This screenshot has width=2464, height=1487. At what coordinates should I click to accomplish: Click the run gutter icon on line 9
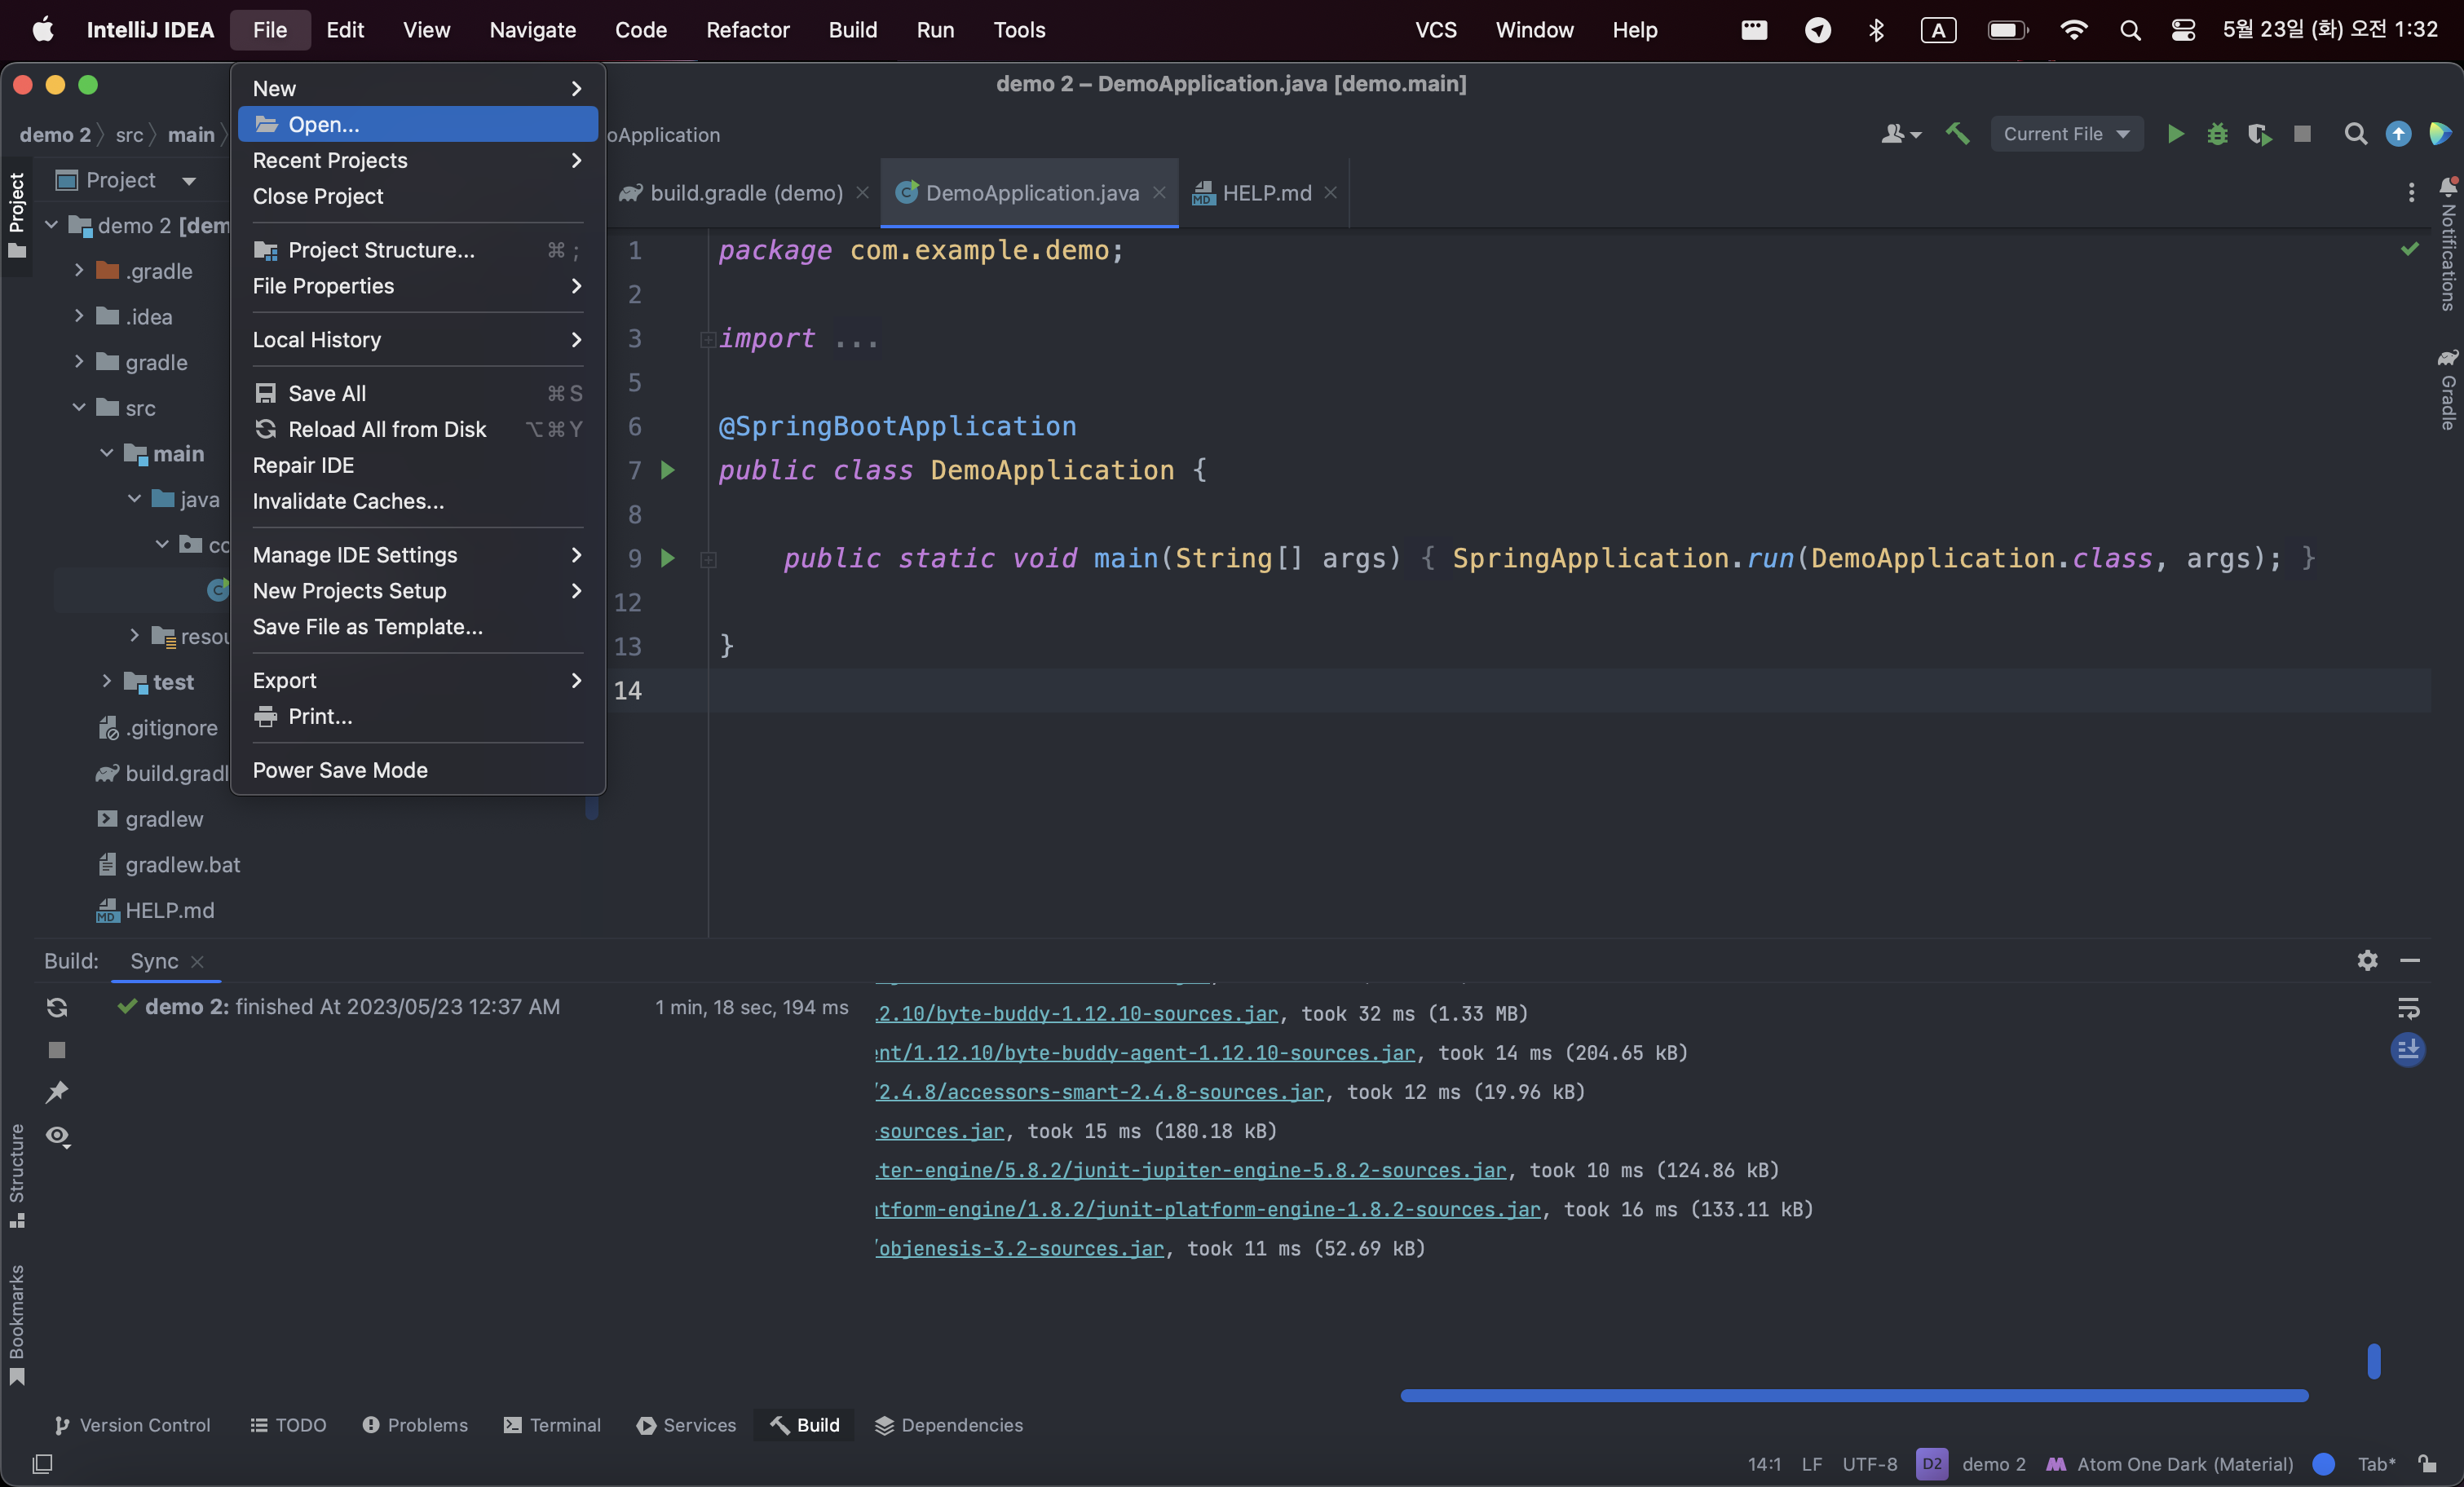tap(668, 558)
